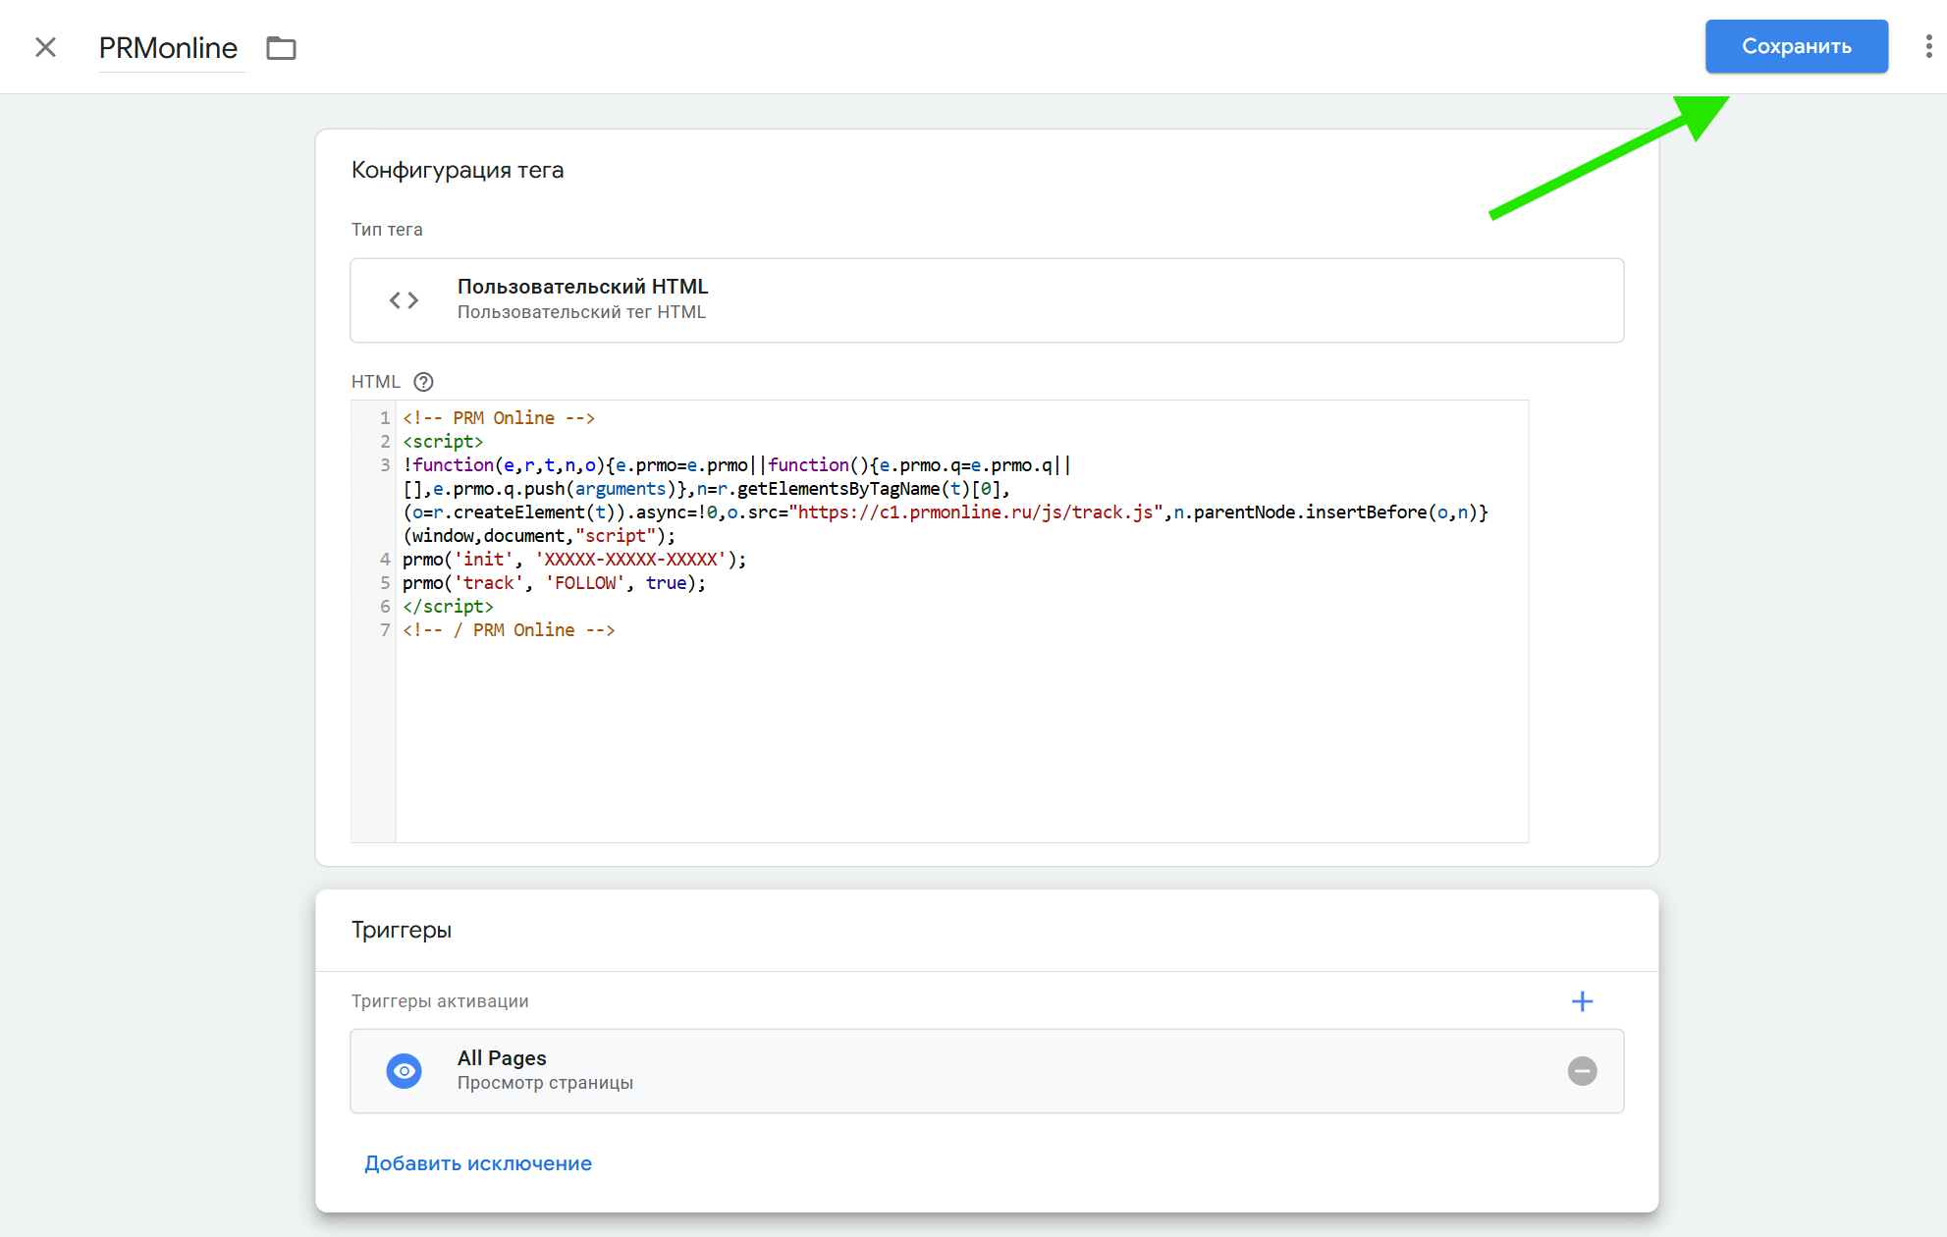Screen dimensions: 1947x1237
Task: Remove the All Pages trigger
Action: tap(1582, 1071)
